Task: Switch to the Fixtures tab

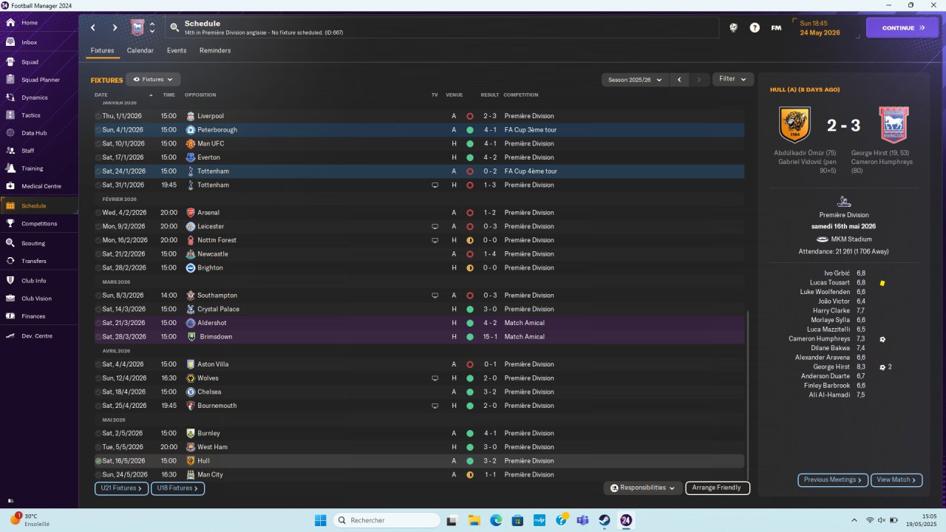Action: point(102,51)
